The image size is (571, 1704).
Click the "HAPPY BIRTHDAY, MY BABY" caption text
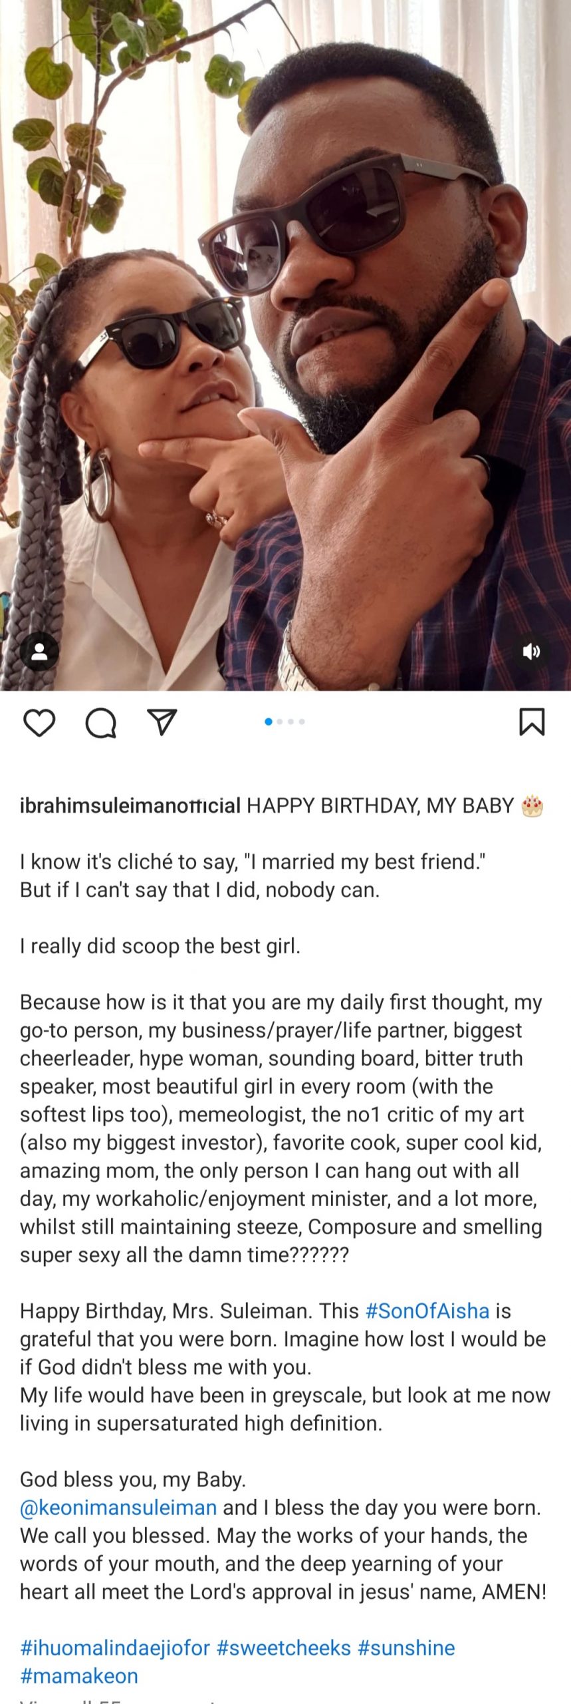coord(380,806)
